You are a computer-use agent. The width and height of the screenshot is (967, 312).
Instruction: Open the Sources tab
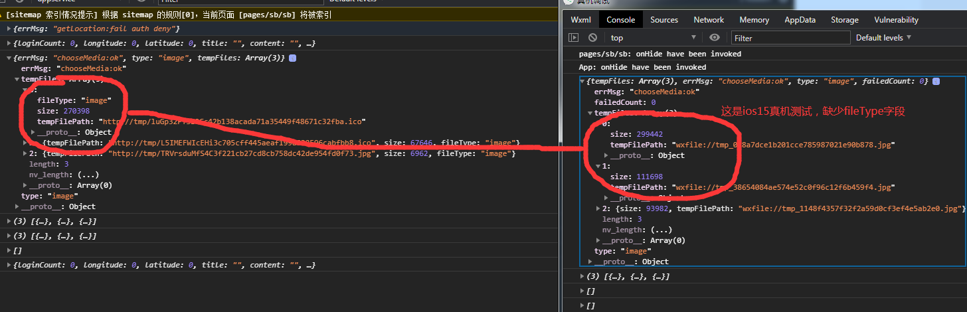coord(664,20)
